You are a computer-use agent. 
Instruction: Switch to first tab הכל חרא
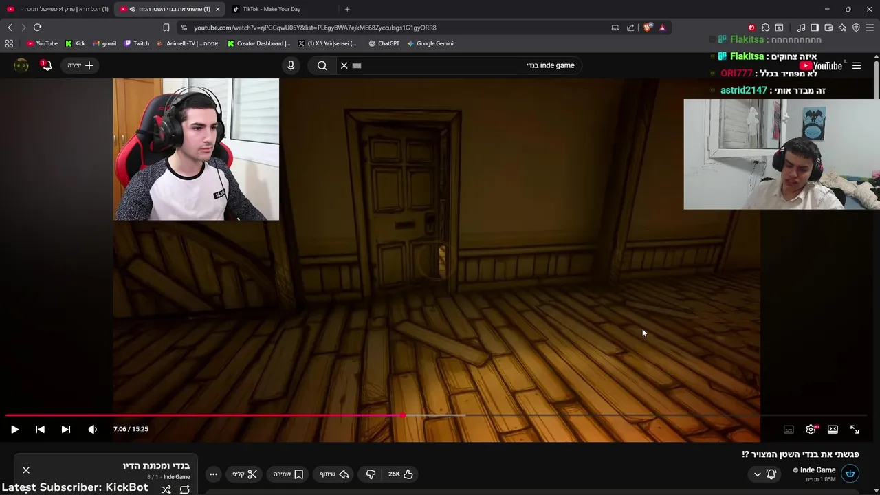(57, 9)
